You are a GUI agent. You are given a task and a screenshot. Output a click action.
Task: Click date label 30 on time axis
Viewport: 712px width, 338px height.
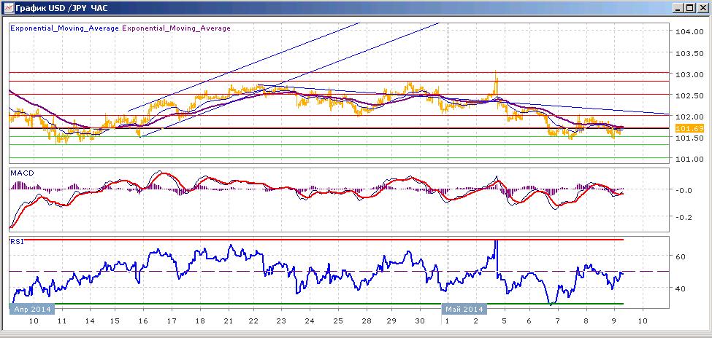pyautogui.click(x=421, y=321)
